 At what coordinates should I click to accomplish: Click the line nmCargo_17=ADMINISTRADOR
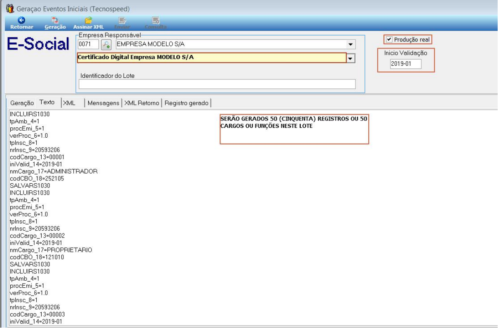(x=54, y=171)
